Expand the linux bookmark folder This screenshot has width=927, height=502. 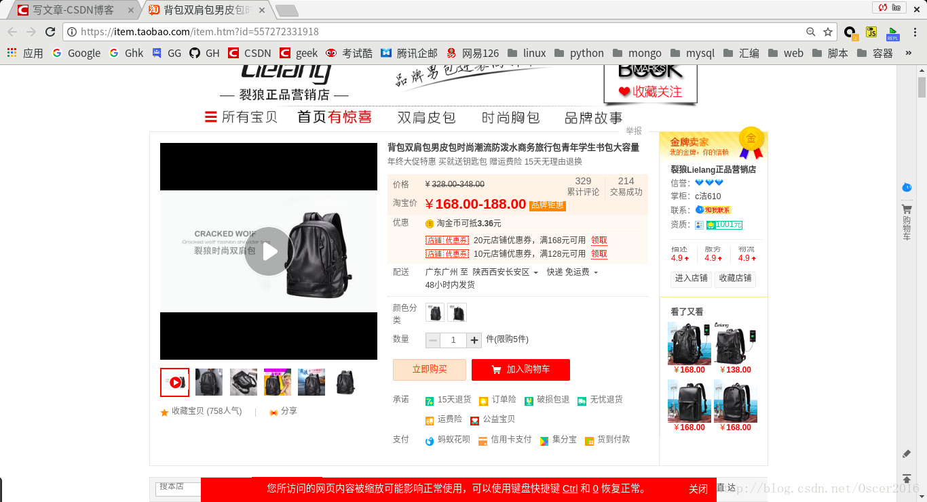527,53
